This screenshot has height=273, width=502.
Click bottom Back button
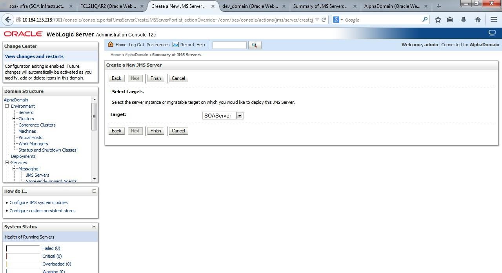click(x=116, y=131)
